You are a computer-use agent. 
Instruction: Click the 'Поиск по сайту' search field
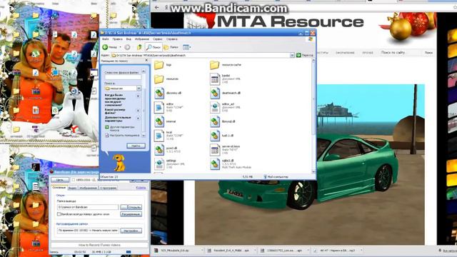pos(401,52)
